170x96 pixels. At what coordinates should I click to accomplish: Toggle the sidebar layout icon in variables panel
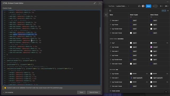point(110,11)
